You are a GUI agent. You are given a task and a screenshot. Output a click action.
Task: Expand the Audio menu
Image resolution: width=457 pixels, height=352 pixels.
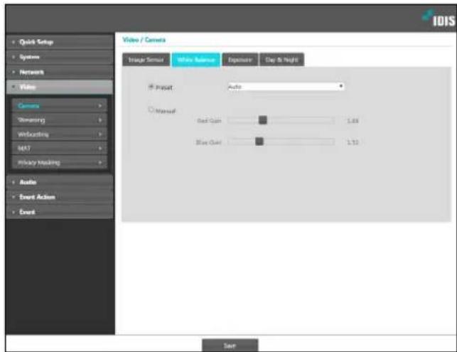(x=60, y=182)
